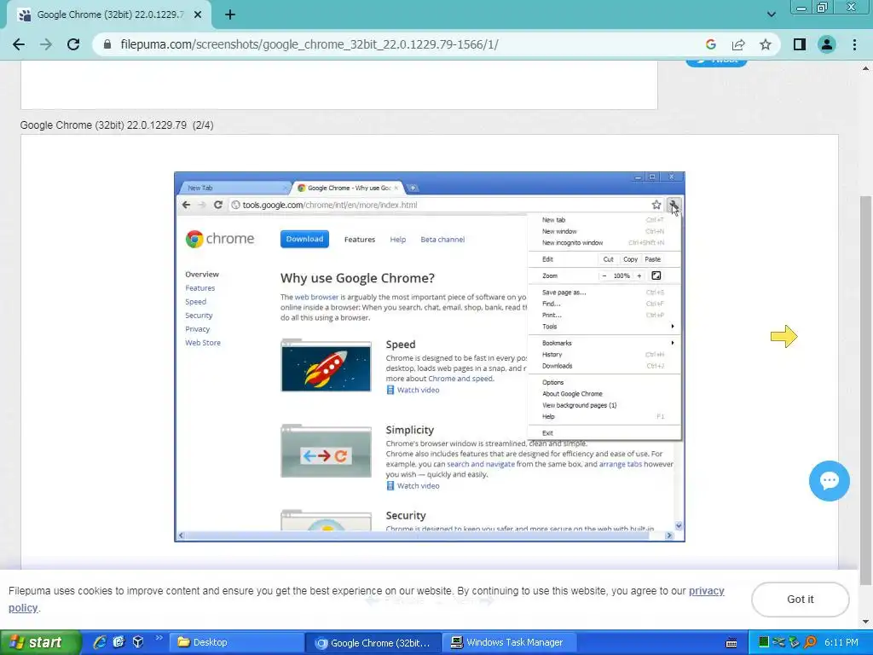Image resolution: width=873 pixels, height=655 pixels.
Task: Expand the tab search chevron
Action: pos(771,14)
